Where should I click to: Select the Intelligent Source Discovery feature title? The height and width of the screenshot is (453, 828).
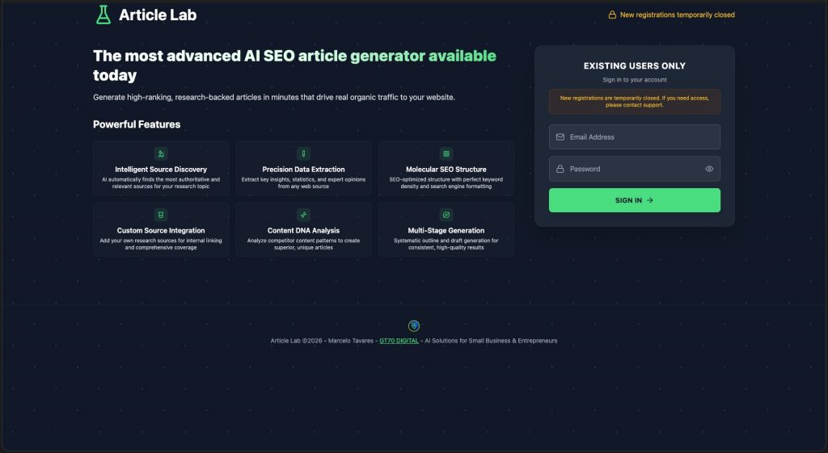pyautogui.click(x=161, y=170)
